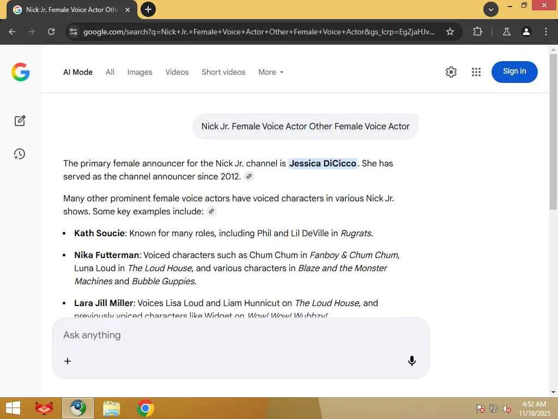Click the italic title 'Fanboy & Chum Chum'

tap(353, 255)
